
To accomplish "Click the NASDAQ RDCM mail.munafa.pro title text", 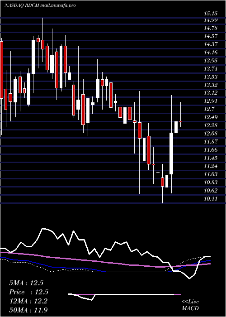I will coord(40,5).
